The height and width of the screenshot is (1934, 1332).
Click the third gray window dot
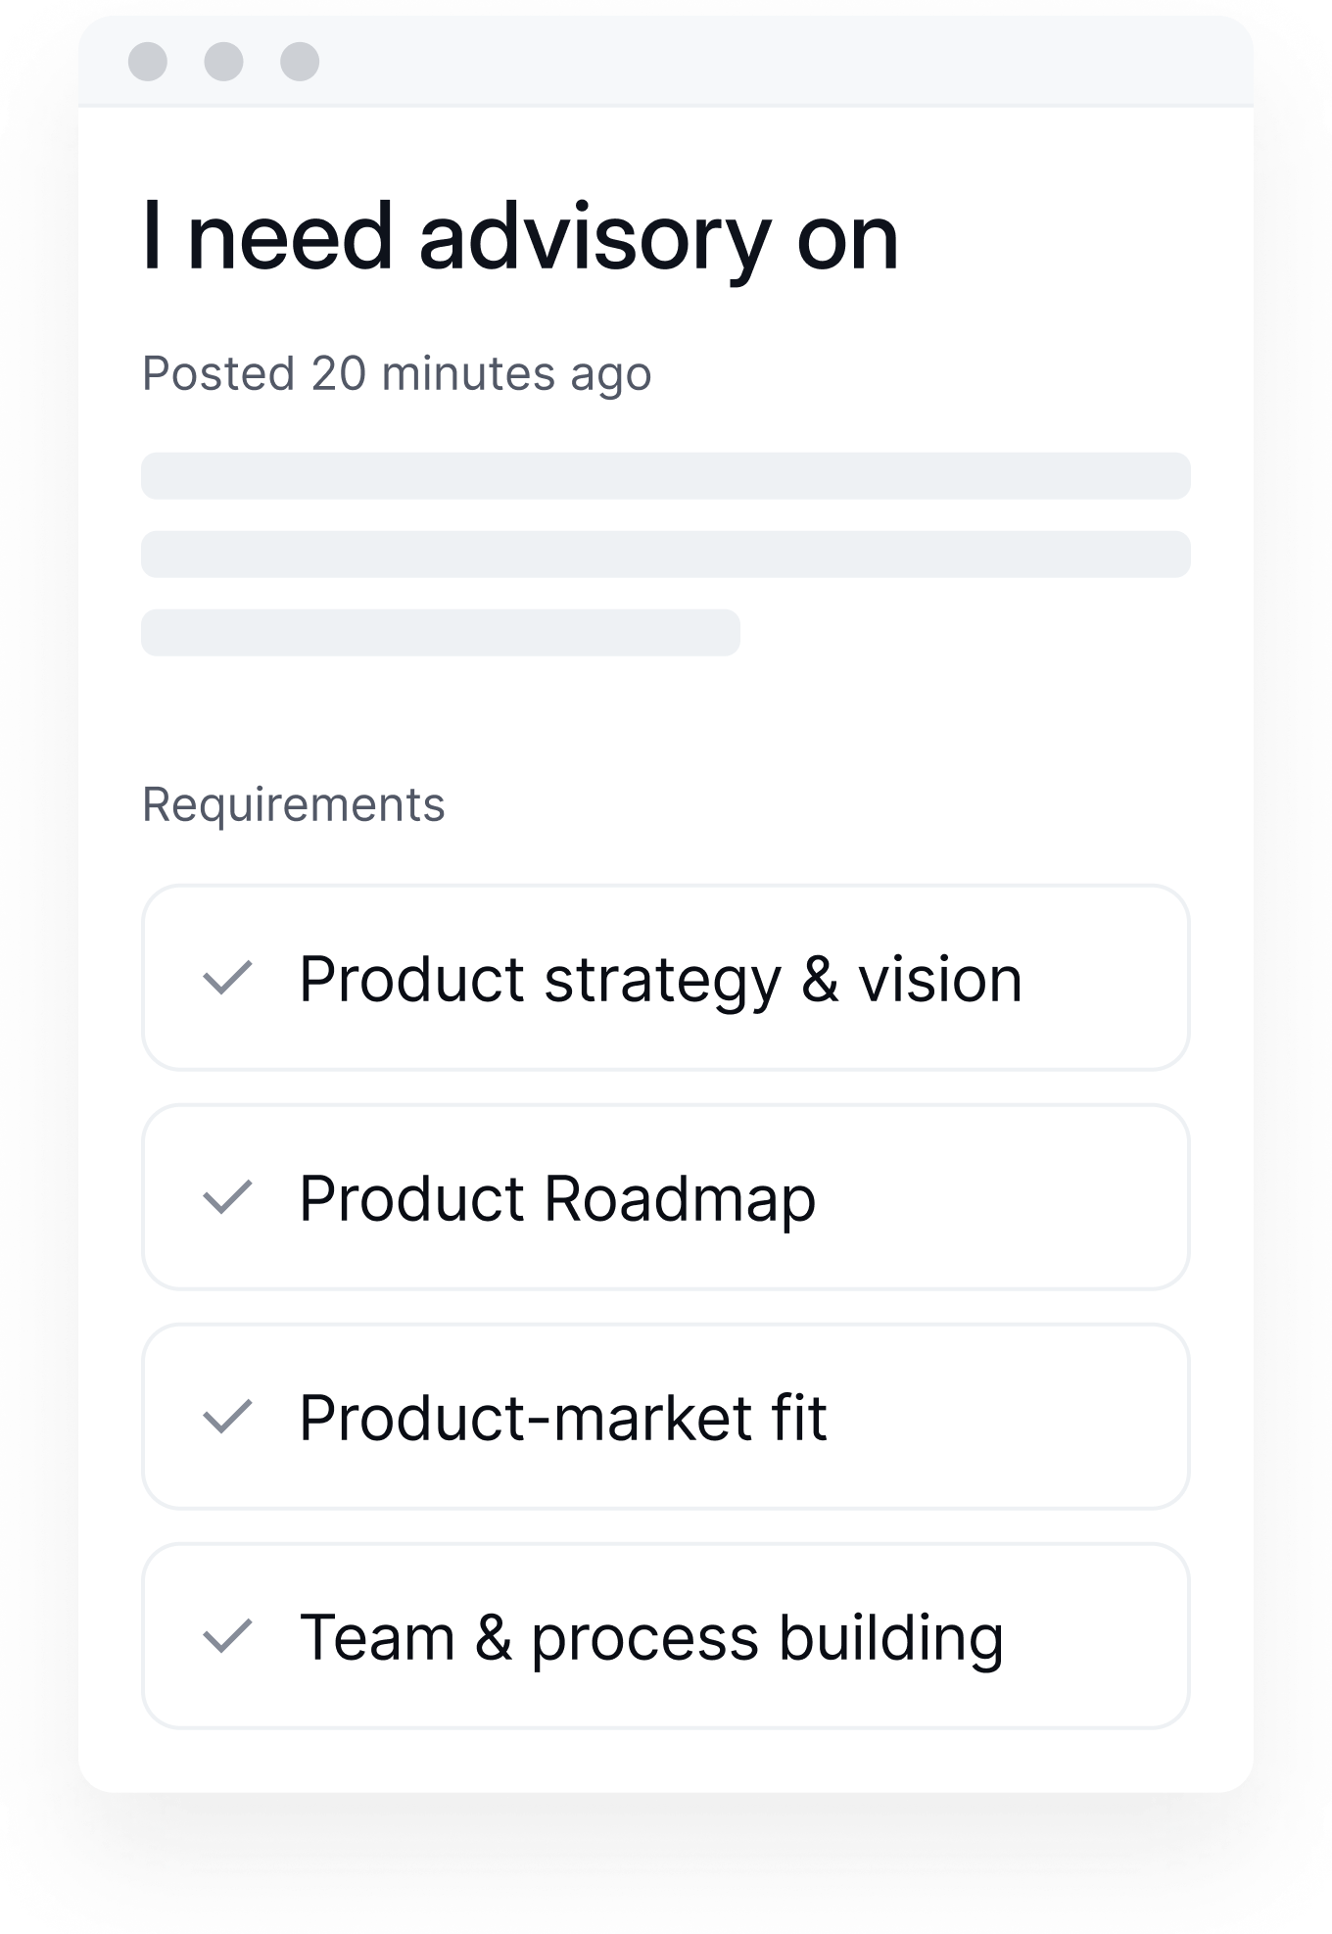click(300, 62)
